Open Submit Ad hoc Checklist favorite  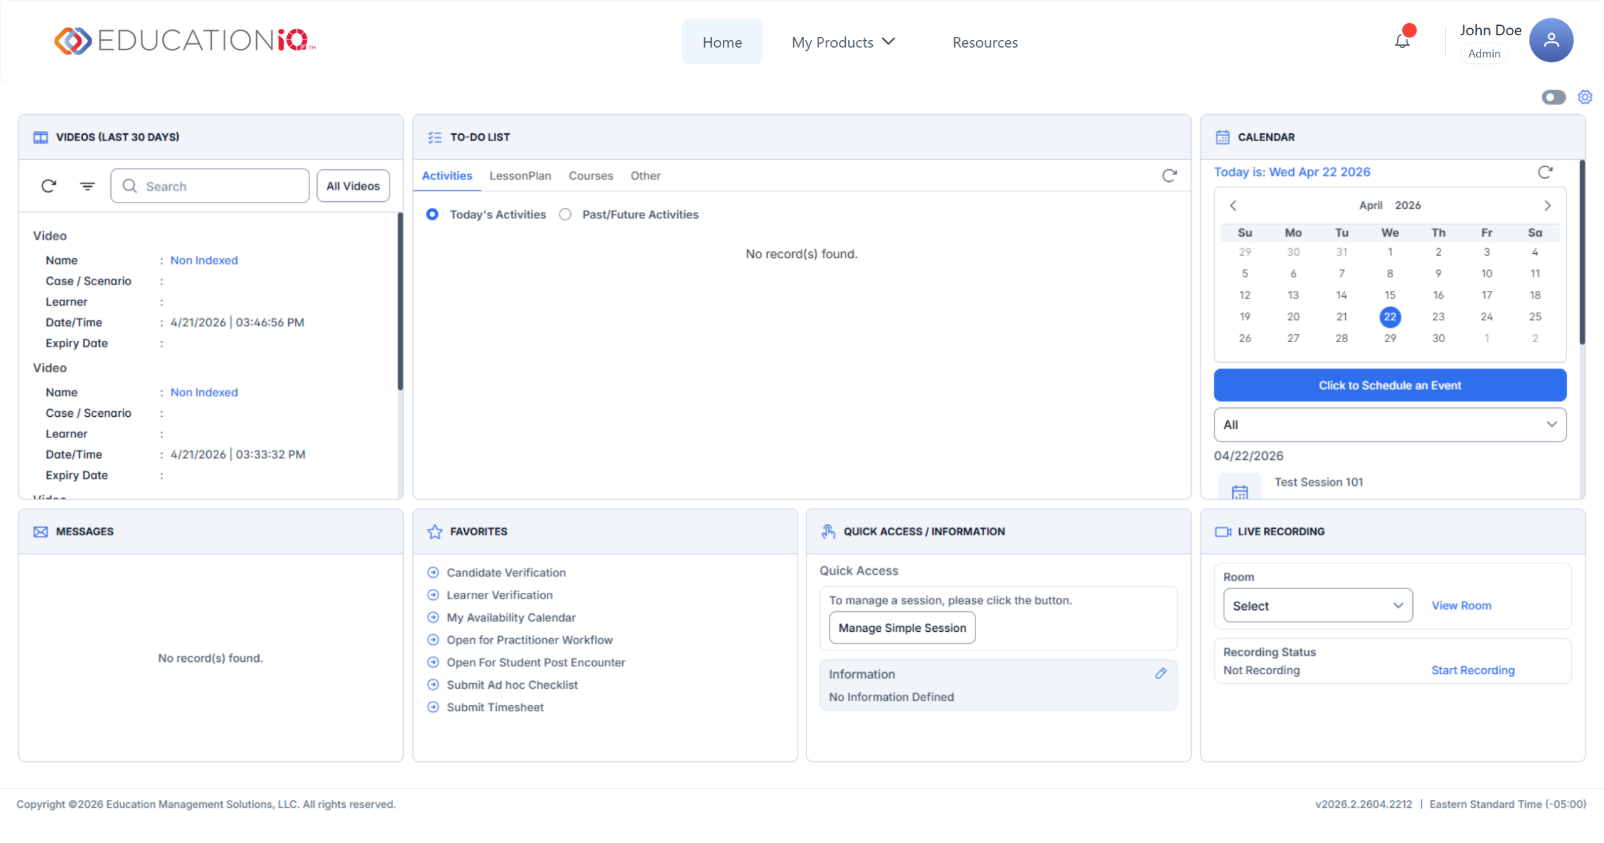pyautogui.click(x=512, y=685)
